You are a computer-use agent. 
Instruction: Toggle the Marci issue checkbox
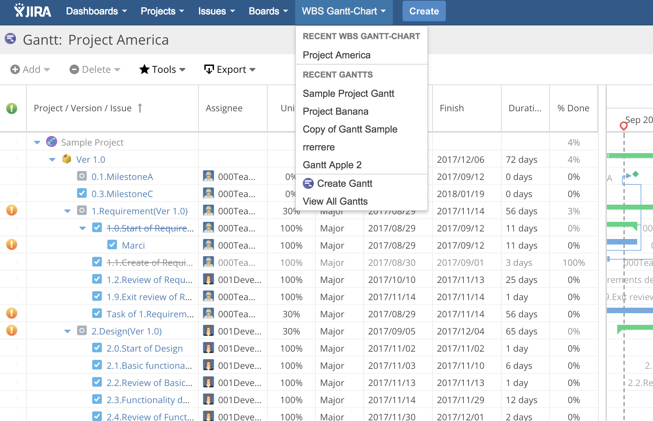point(112,245)
